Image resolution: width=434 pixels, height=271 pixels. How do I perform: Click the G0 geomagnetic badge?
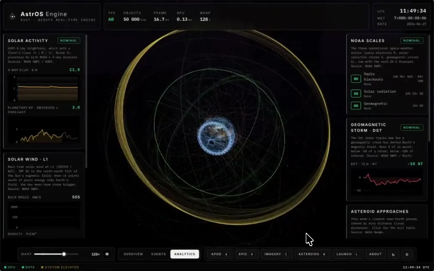[x=356, y=105]
